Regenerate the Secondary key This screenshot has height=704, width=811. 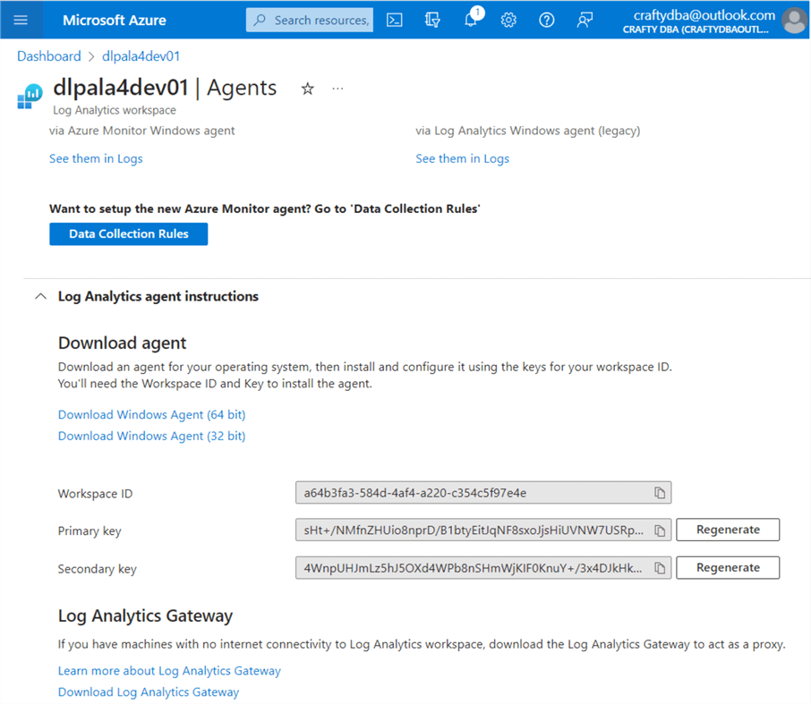pos(728,567)
